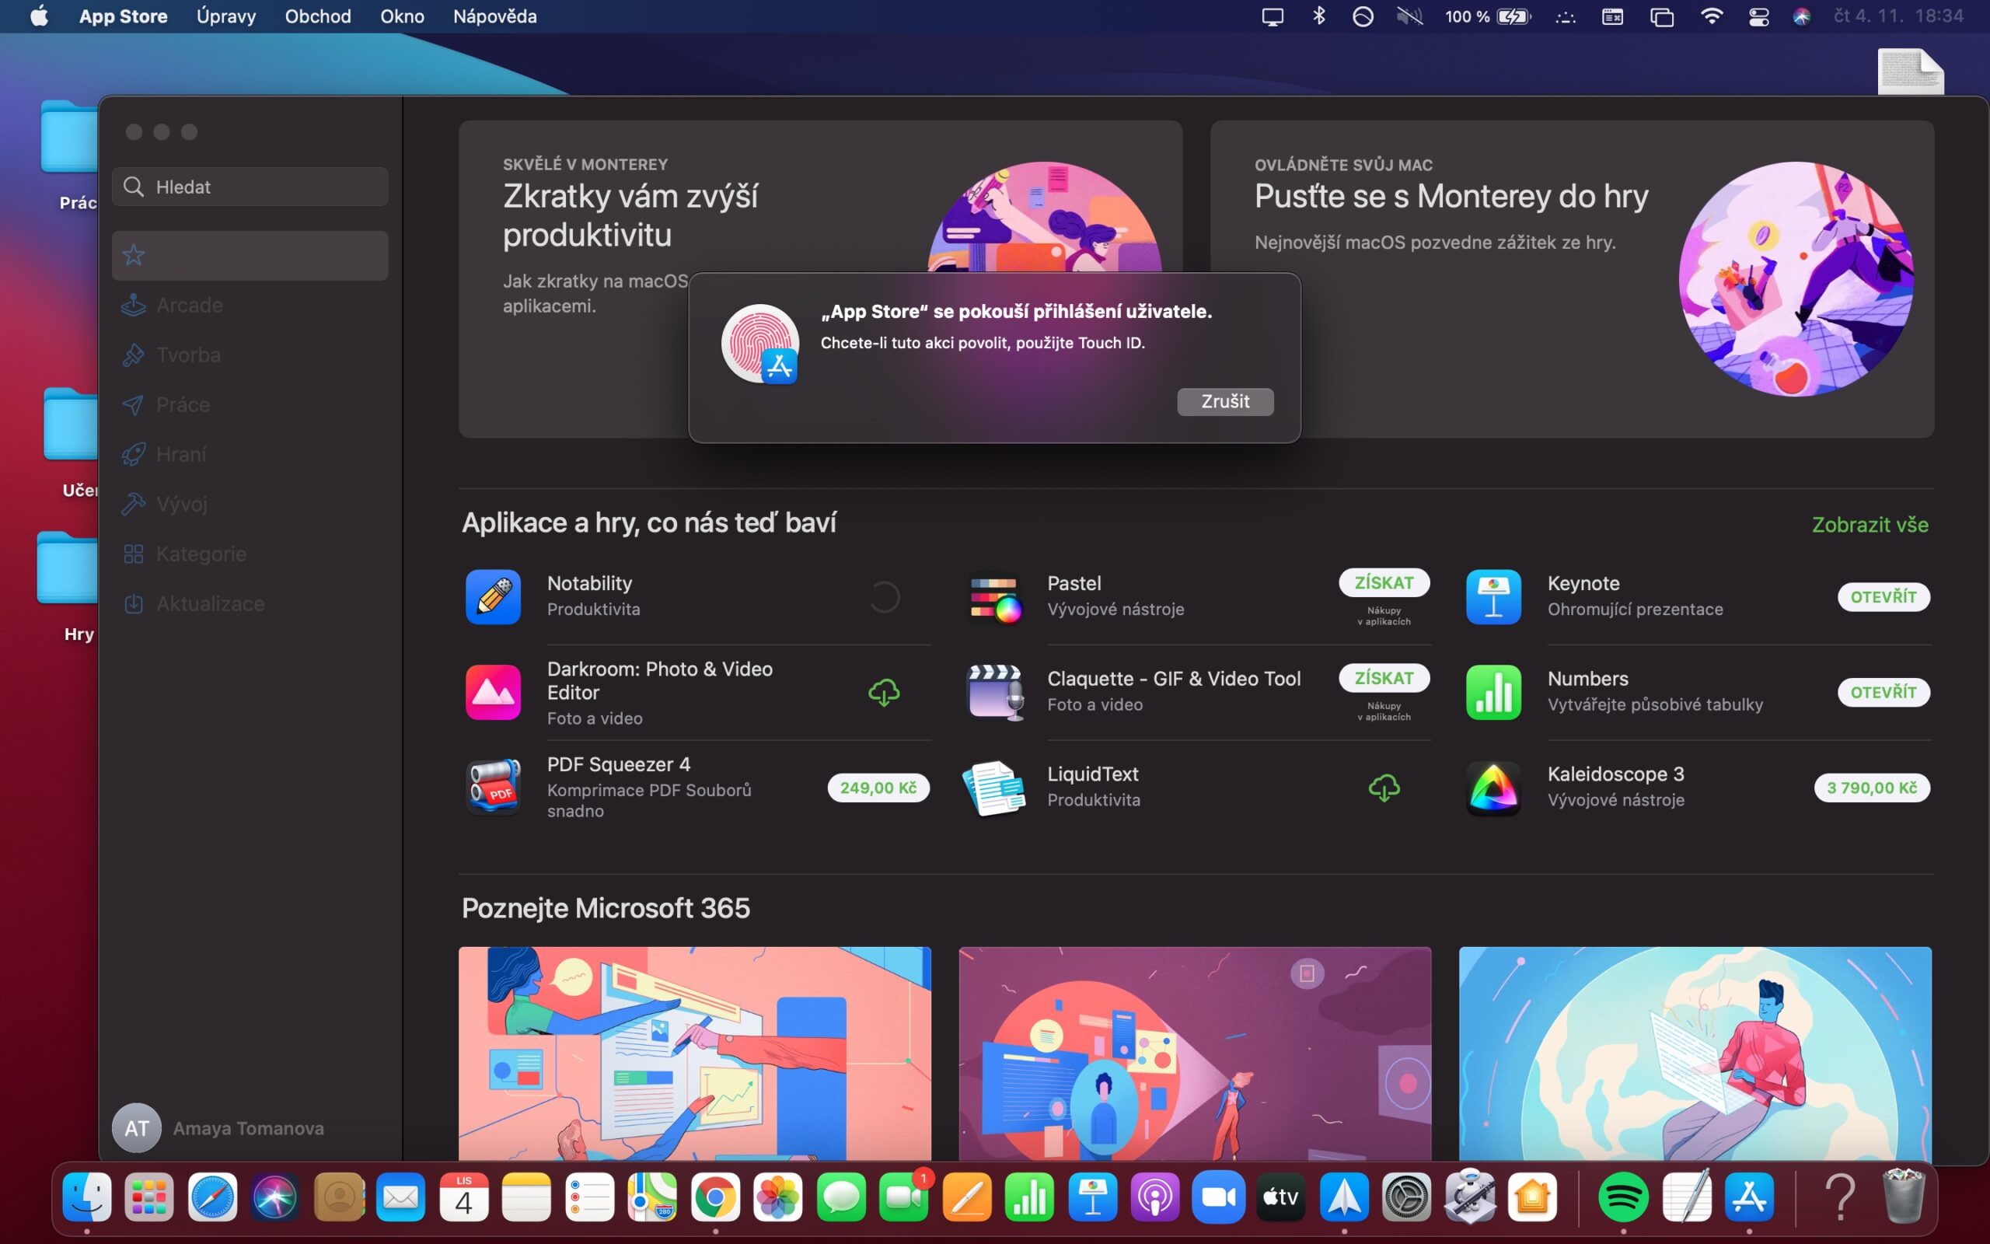Viewport: 1990px width, 1244px height.
Task: Click the Notability app icon
Action: (x=493, y=596)
